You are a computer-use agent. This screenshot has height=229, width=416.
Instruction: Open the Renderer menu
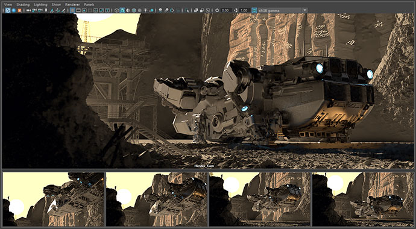72,4
